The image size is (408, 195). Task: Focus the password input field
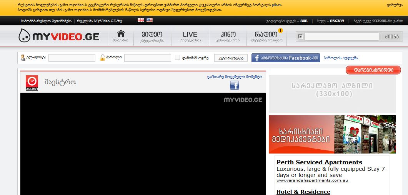(148, 58)
